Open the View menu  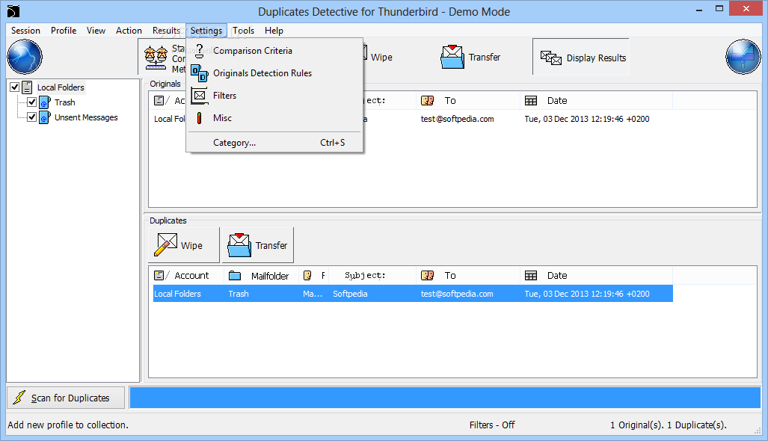tap(96, 31)
